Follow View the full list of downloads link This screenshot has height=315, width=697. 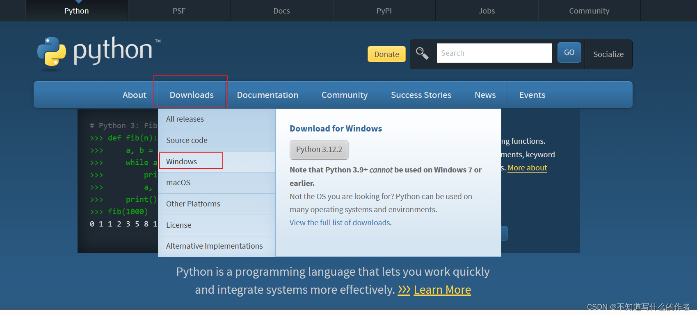pyautogui.click(x=340, y=222)
